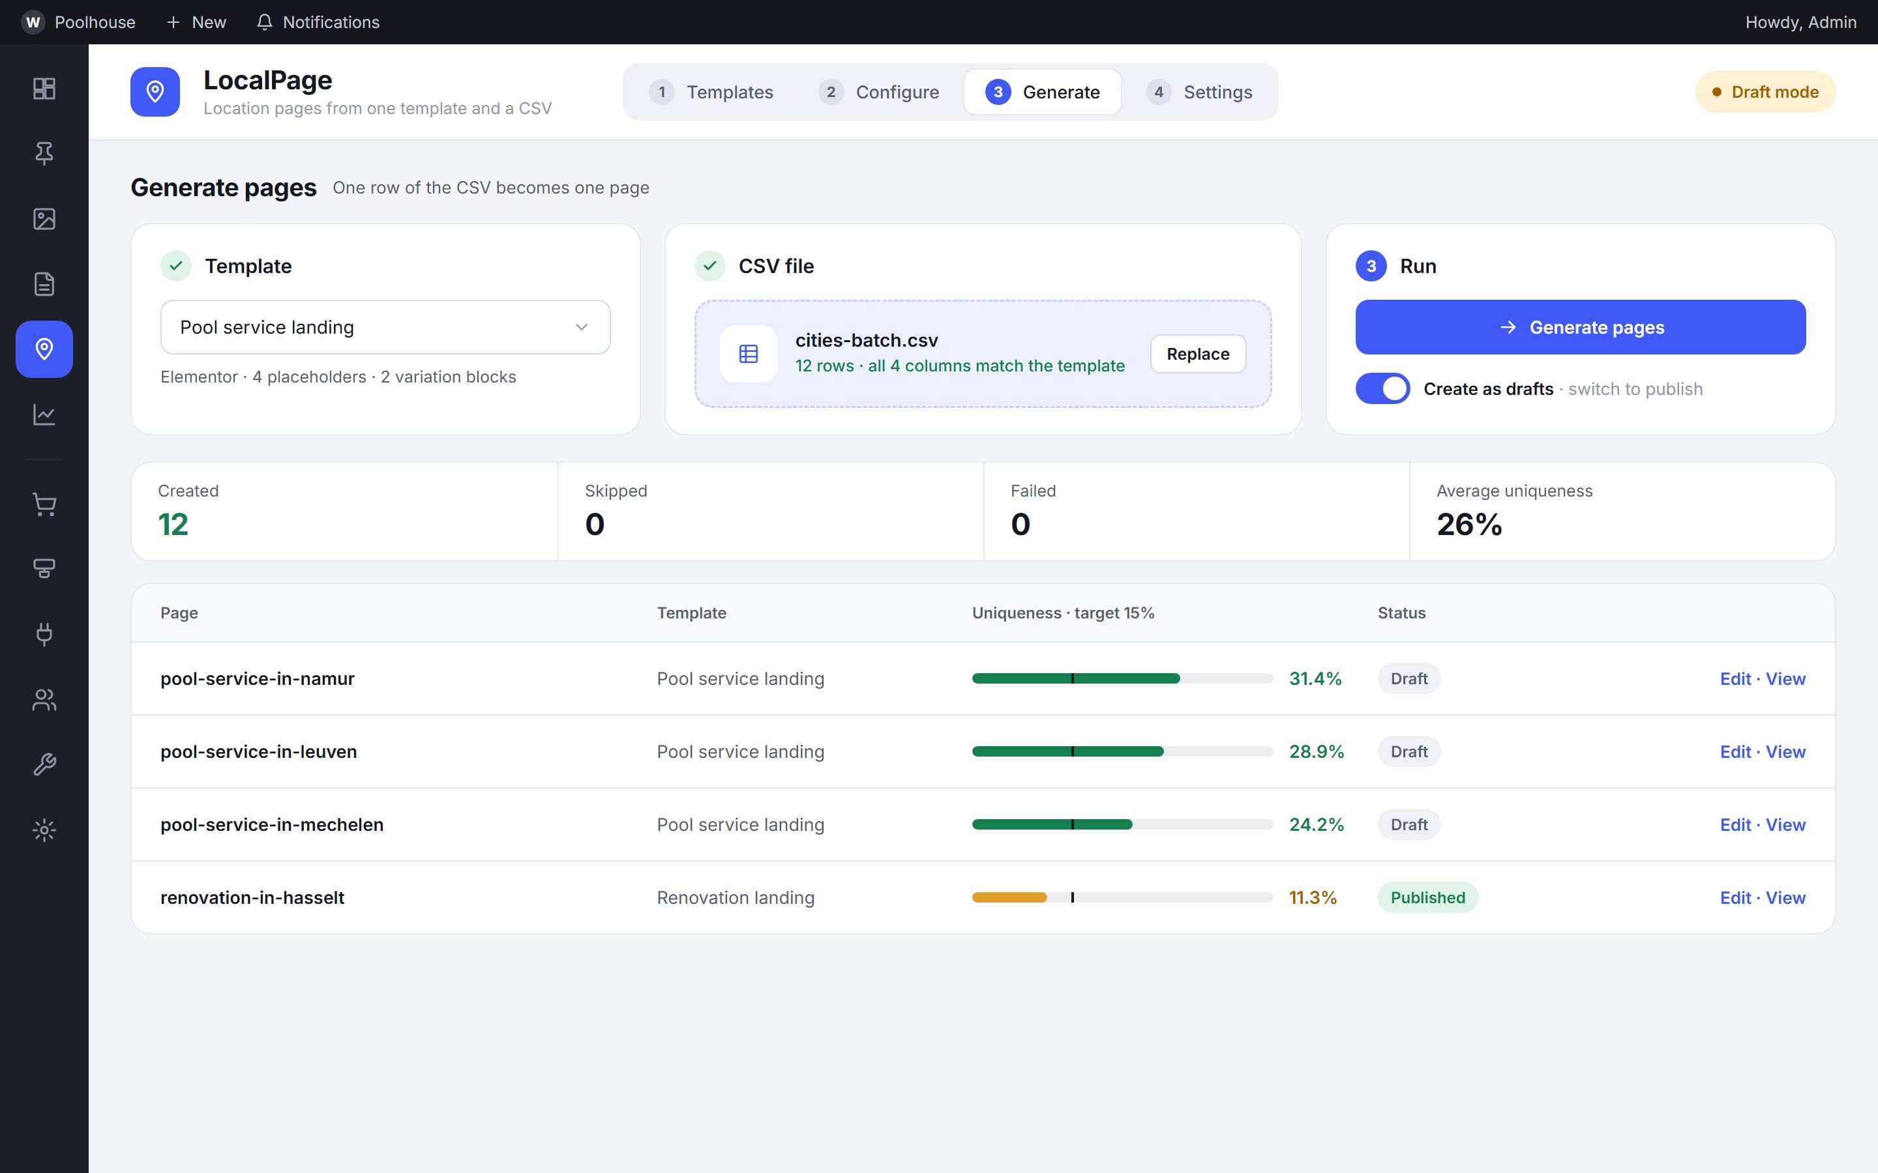Screen dimensions: 1878x1173
Task: Switch to the Settings tab
Action: (x=1199, y=91)
